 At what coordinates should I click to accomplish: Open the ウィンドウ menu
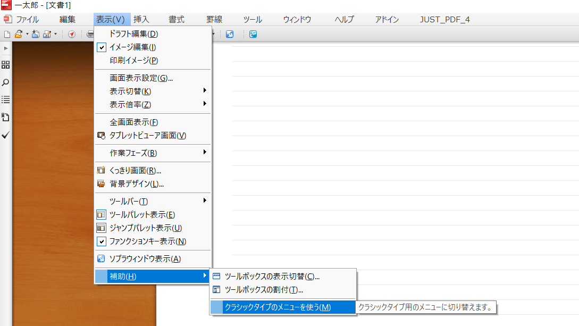[x=297, y=20]
